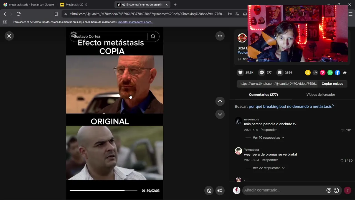
Task: Close the TikTok video viewer with the X
Action: coord(9,36)
